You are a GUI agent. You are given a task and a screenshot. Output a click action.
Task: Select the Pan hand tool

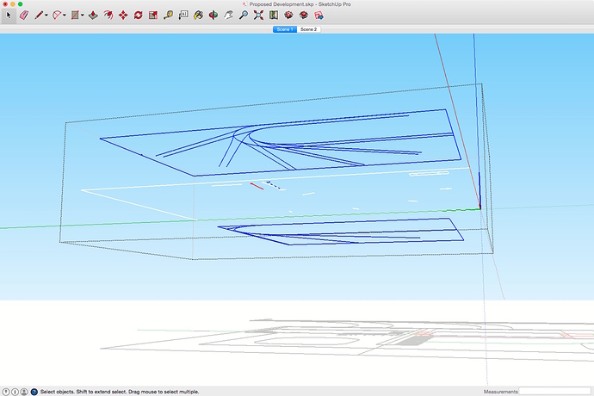[x=228, y=15]
